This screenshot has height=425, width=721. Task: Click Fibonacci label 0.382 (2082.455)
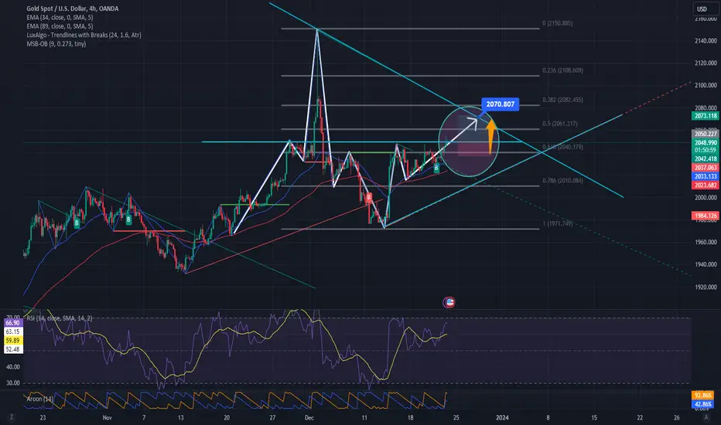pos(563,100)
